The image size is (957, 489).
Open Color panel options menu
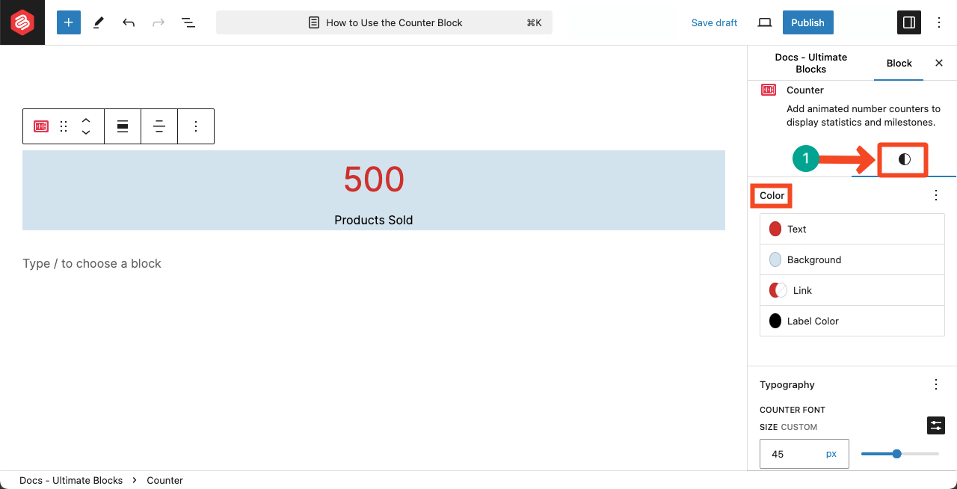pyautogui.click(x=936, y=195)
